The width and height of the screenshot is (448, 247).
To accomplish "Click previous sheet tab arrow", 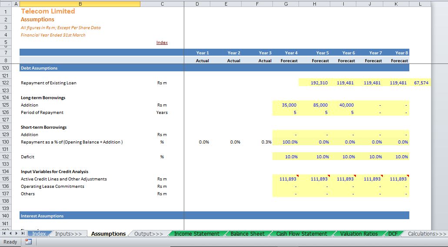I will [x=10, y=234].
